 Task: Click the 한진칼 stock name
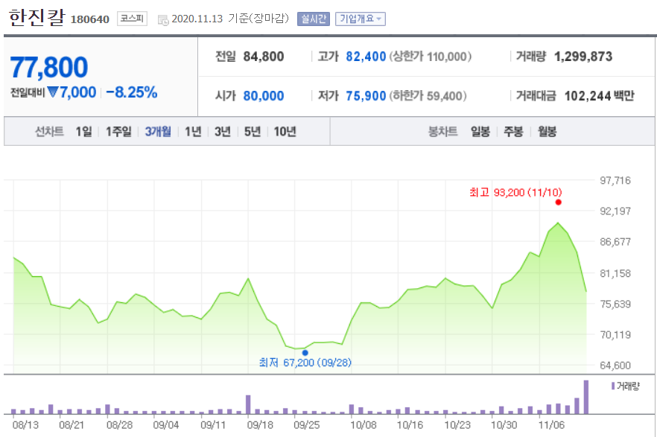(37, 18)
